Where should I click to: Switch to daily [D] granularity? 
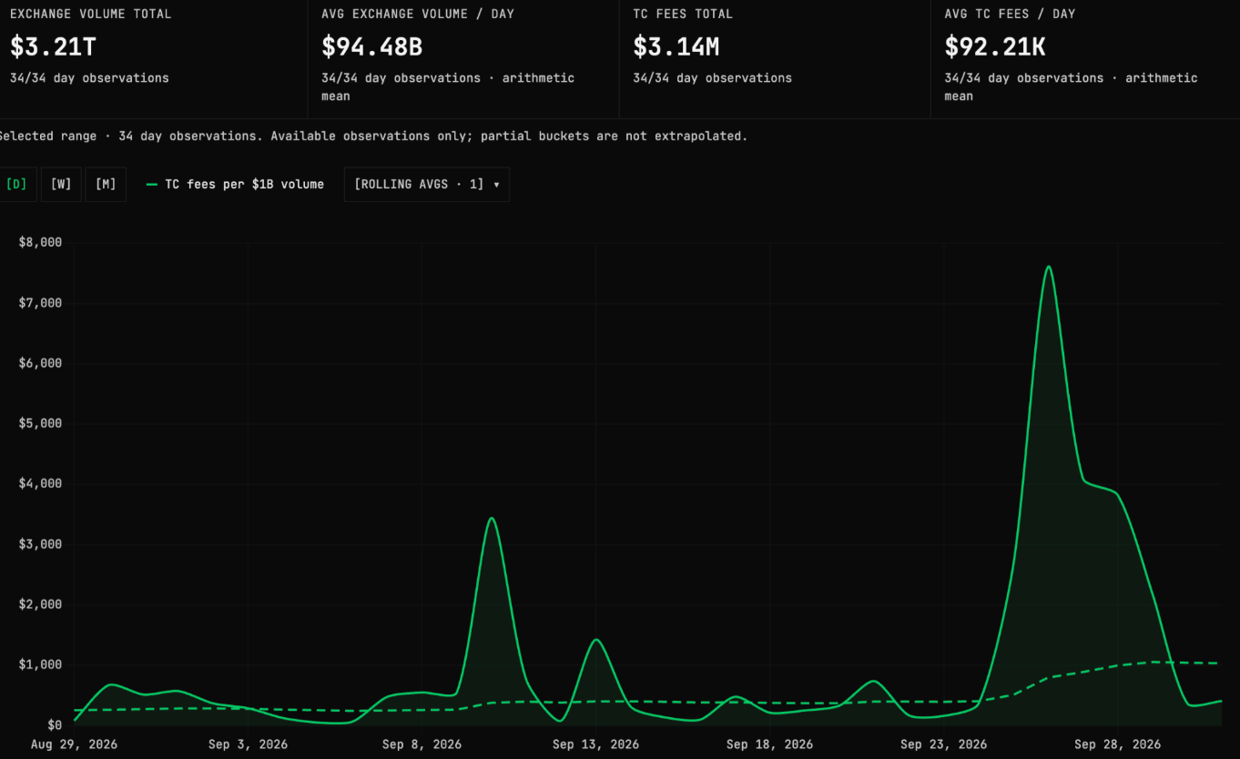coord(16,184)
